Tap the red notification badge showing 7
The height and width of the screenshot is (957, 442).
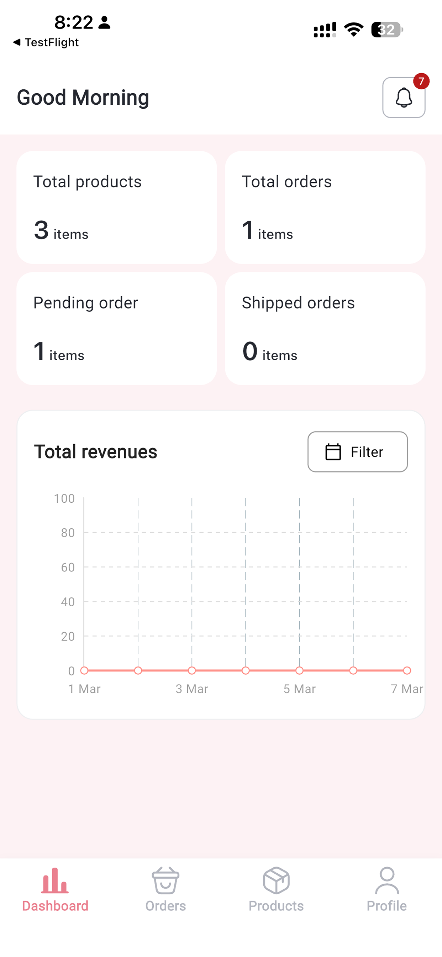(421, 81)
